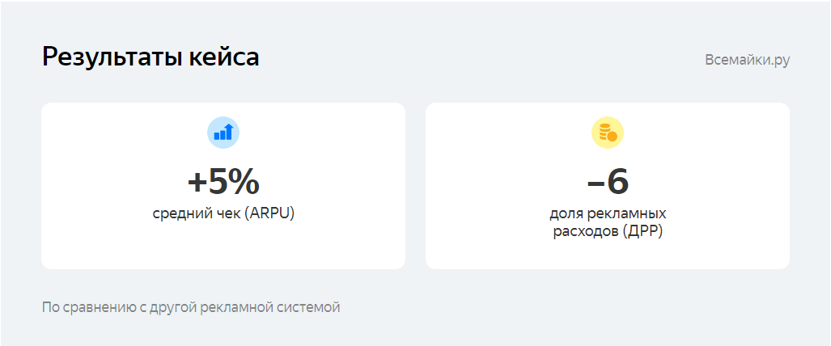This screenshot has width=831, height=346.
Task: Click the "(ДРР)" abbreviation
Action: (x=643, y=232)
